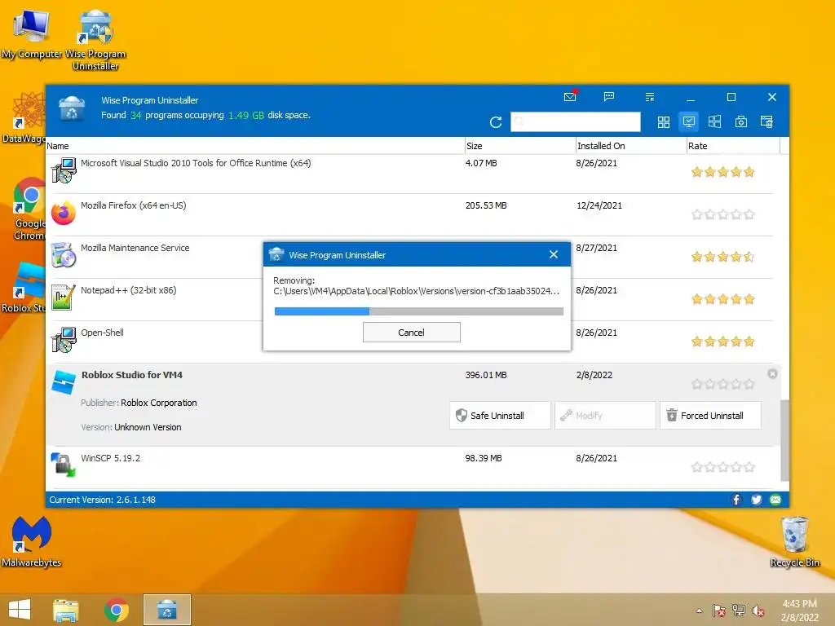The width and height of the screenshot is (835, 626).
Task: Open the menu list icon in title bar
Action: (x=650, y=97)
